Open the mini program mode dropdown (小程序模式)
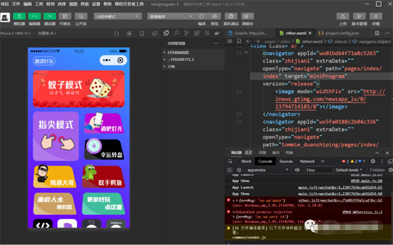 pyautogui.click(x=117, y=16)
